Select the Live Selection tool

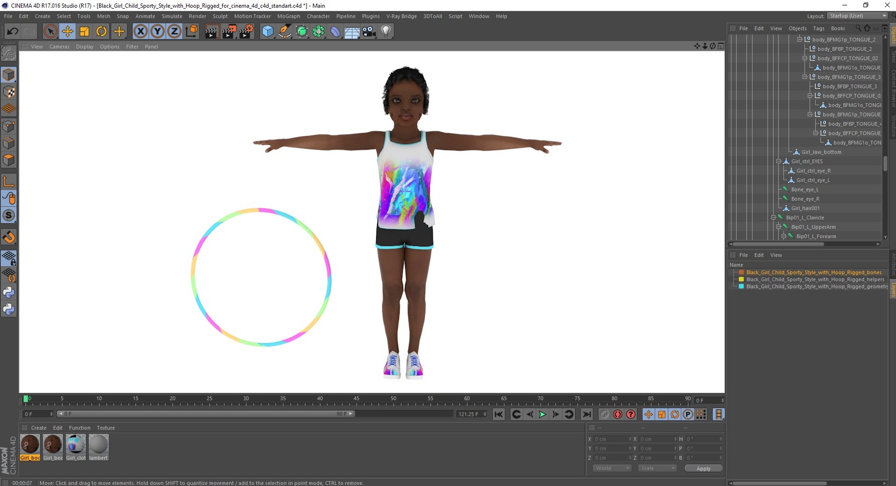(50, 31)
